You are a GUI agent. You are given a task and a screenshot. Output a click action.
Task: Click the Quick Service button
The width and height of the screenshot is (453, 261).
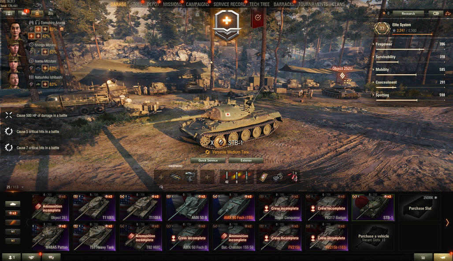tap(208, 160)
